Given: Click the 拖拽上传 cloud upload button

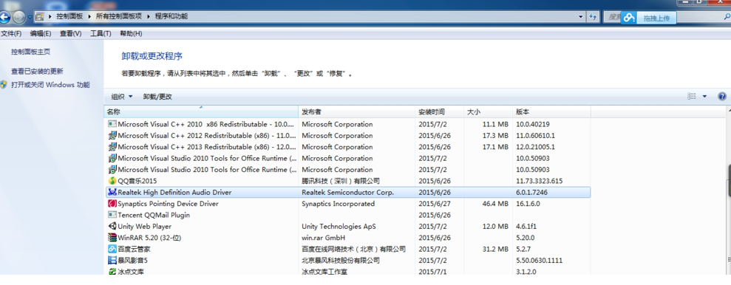Looking at the screenshot, I should tap(656, 18).
